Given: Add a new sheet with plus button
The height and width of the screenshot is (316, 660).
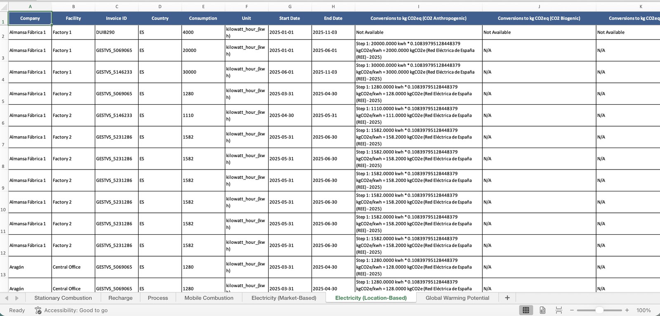Looking at the screenshot, I should click(507, 298).
